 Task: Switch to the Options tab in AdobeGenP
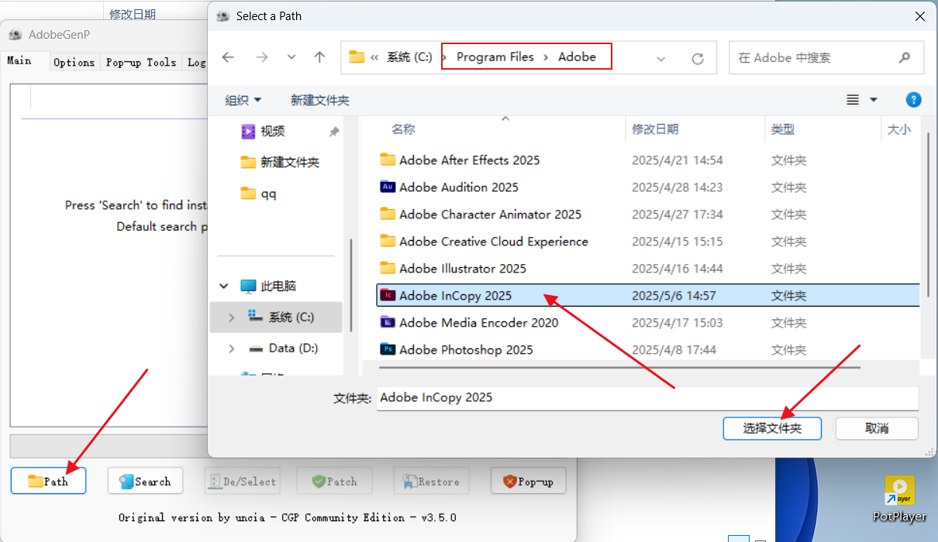tap(74, 62)
